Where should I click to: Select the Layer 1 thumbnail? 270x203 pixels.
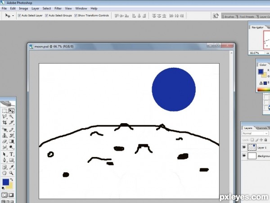point(252,147)
